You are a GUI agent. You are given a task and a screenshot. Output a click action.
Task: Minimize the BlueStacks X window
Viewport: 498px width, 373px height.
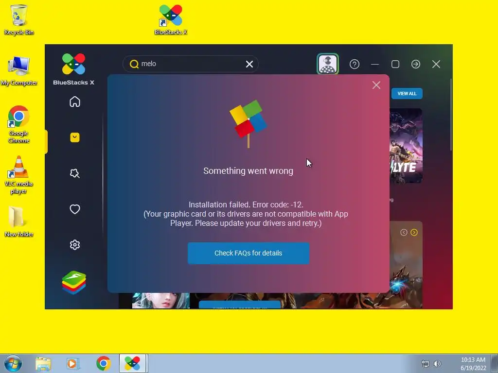[x=375, y=64]
